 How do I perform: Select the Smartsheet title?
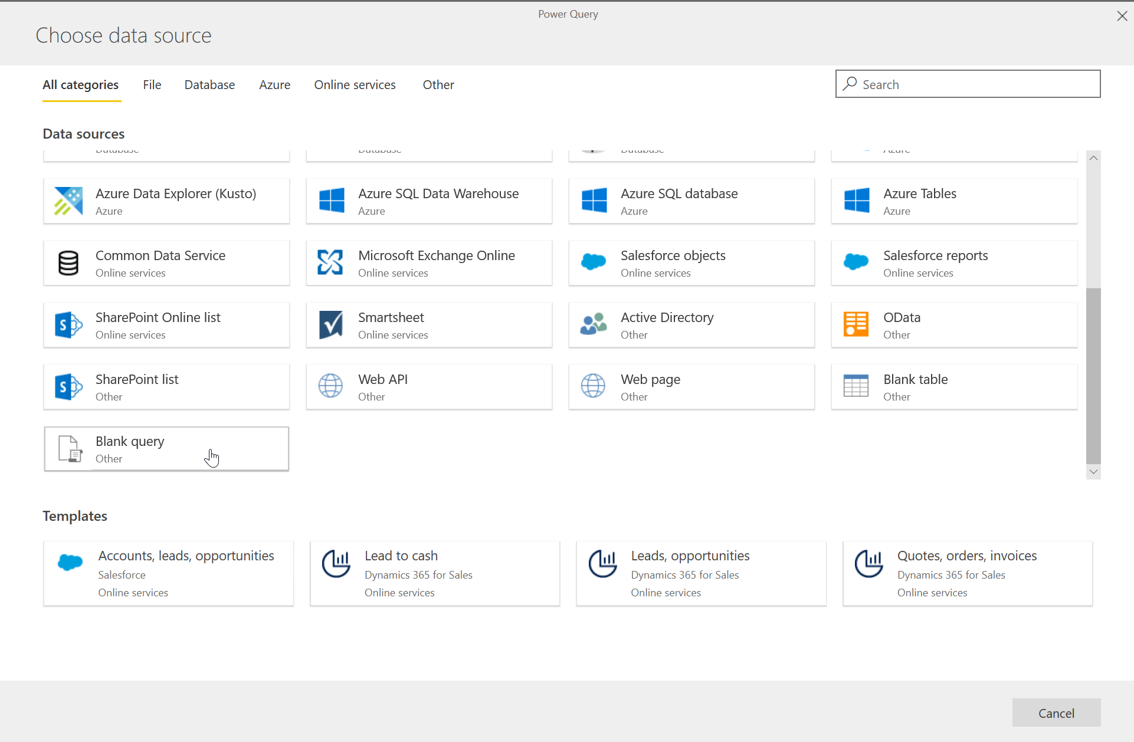coord(391,317)
